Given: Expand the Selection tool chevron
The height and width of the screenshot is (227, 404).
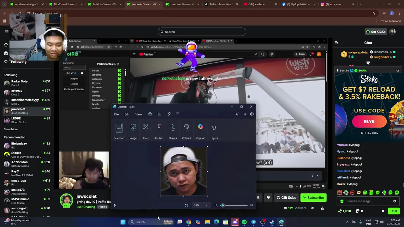Looking at the screenshot, I should [119, 131].
